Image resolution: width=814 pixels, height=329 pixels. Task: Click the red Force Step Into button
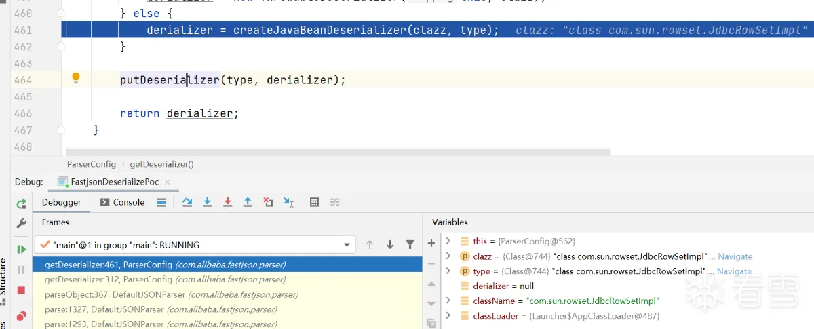point(228,202)
